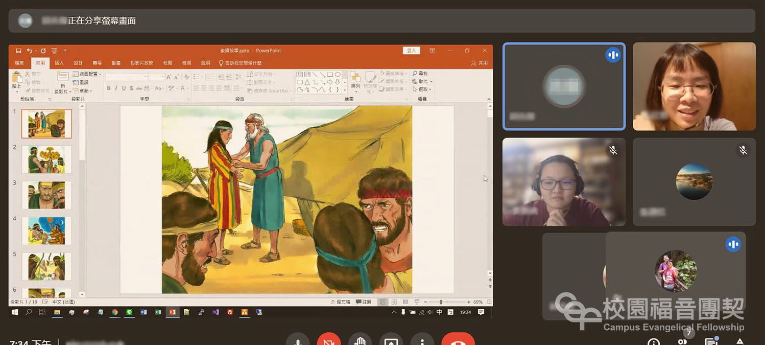This screenshot has height=345, width=765.
Task: Save the presentation in PowerPoint
Action: (x=18, y=51)
